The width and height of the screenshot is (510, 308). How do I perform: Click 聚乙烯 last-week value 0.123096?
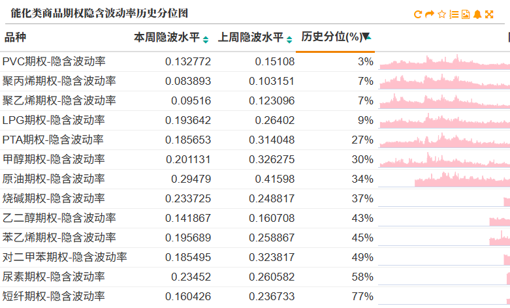click(272, 100)
